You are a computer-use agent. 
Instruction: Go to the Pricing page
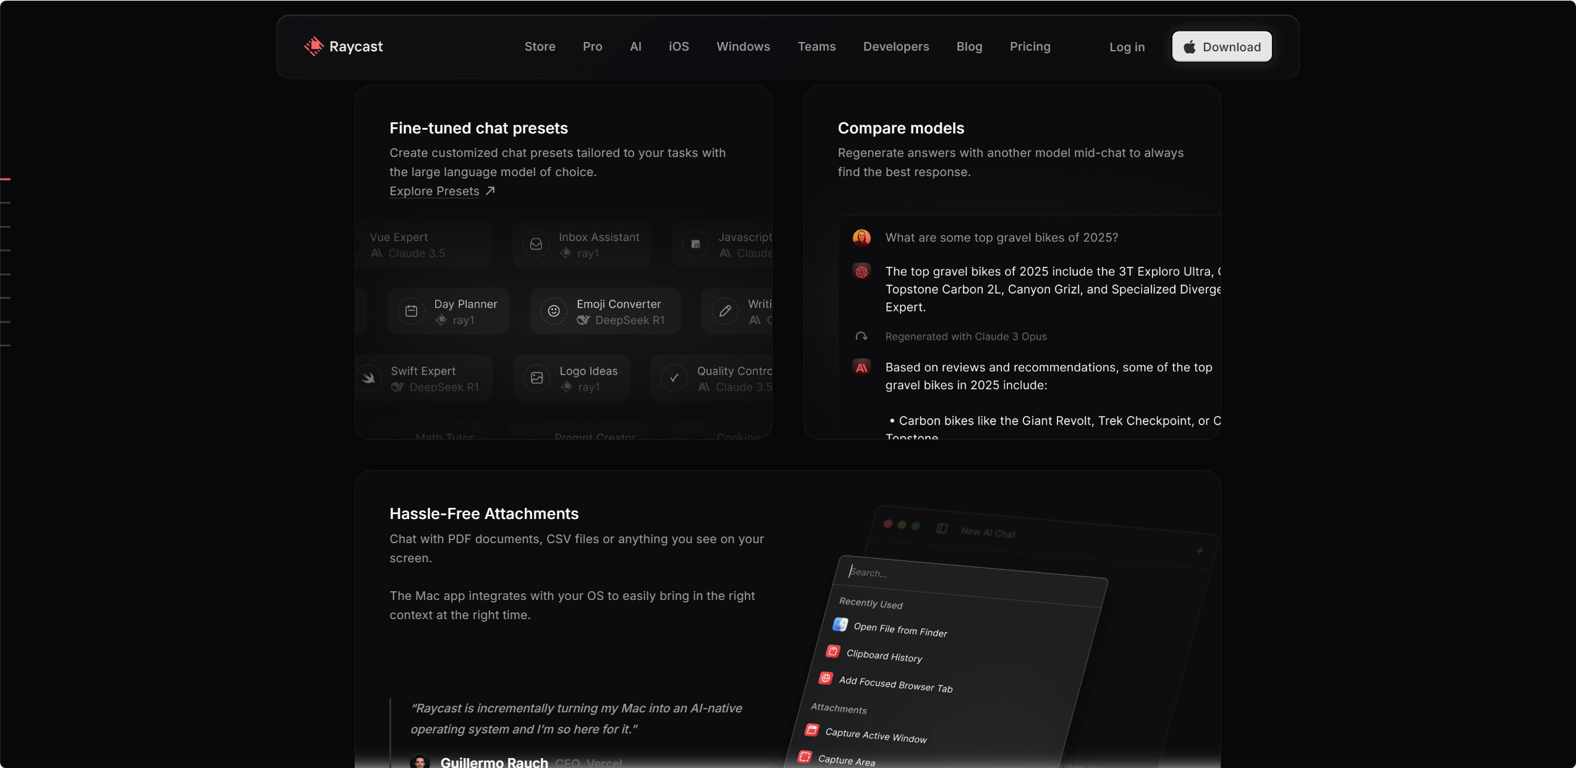click(1030, 46)
